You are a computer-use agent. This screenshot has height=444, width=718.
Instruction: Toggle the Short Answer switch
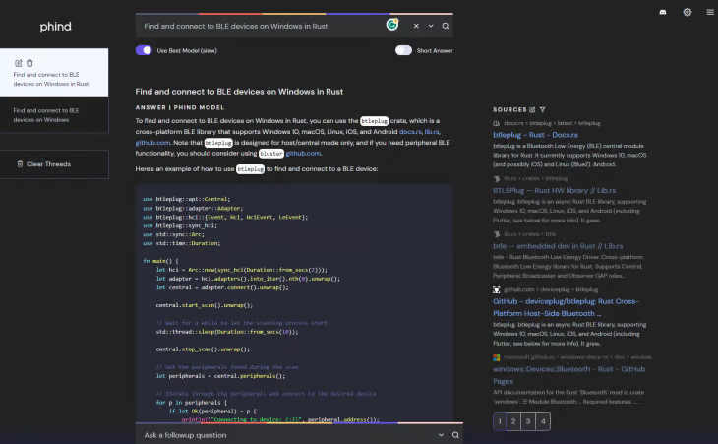point(403,50)
